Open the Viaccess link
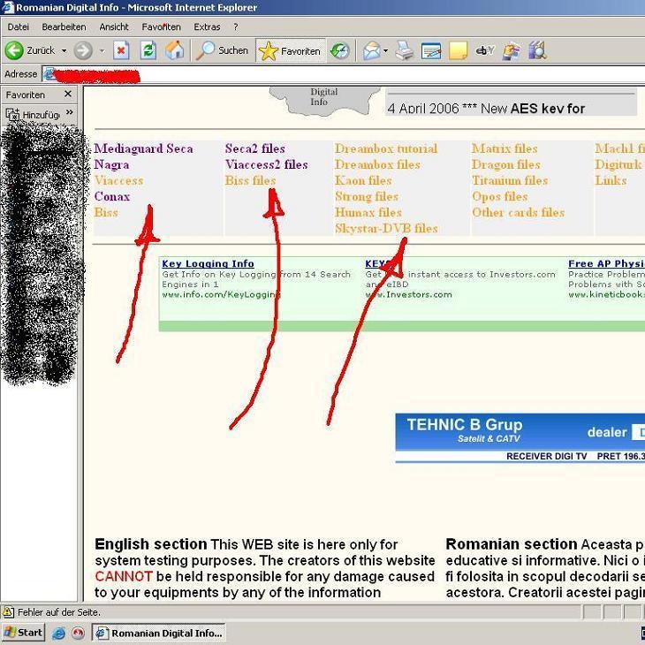 [119, 180]
